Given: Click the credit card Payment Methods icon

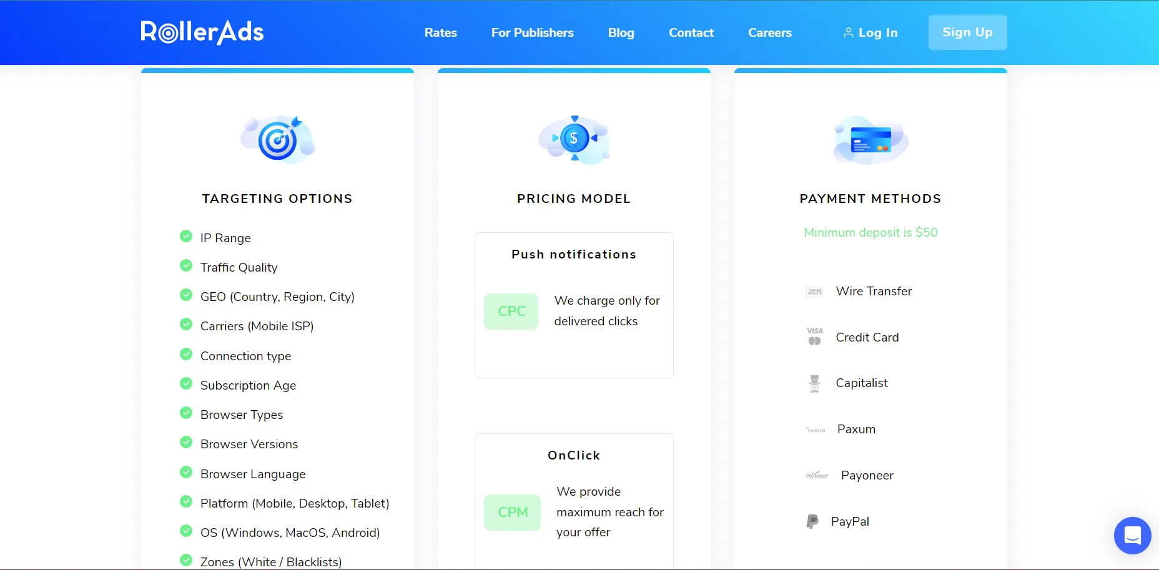Looking at the screenshot, I should (870, 140).
